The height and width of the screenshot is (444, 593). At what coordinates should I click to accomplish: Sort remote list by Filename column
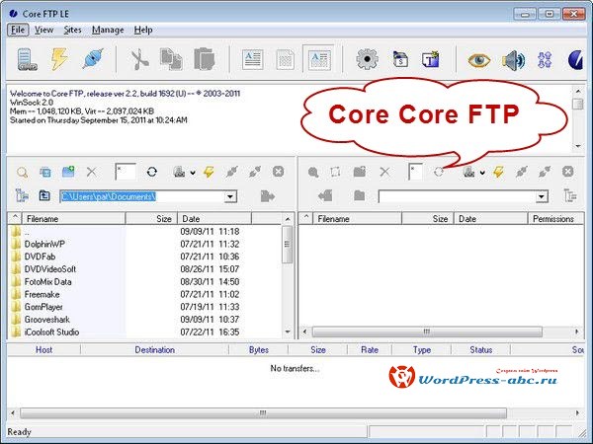(x=357, y=219)
